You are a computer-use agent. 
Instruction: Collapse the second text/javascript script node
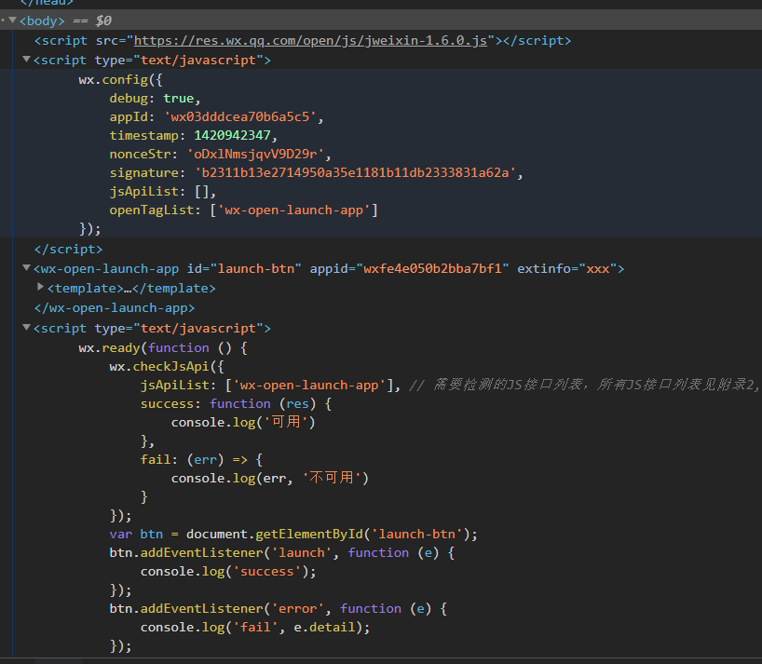[x=27, y=328]
